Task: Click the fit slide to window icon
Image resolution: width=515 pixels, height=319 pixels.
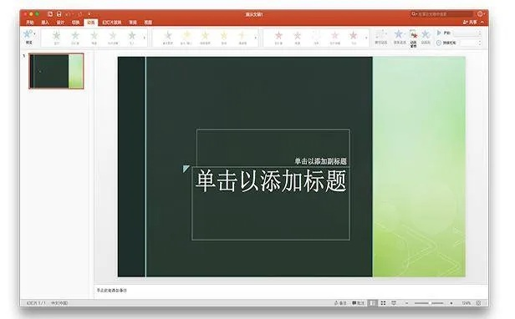Action: pos(478,303)
